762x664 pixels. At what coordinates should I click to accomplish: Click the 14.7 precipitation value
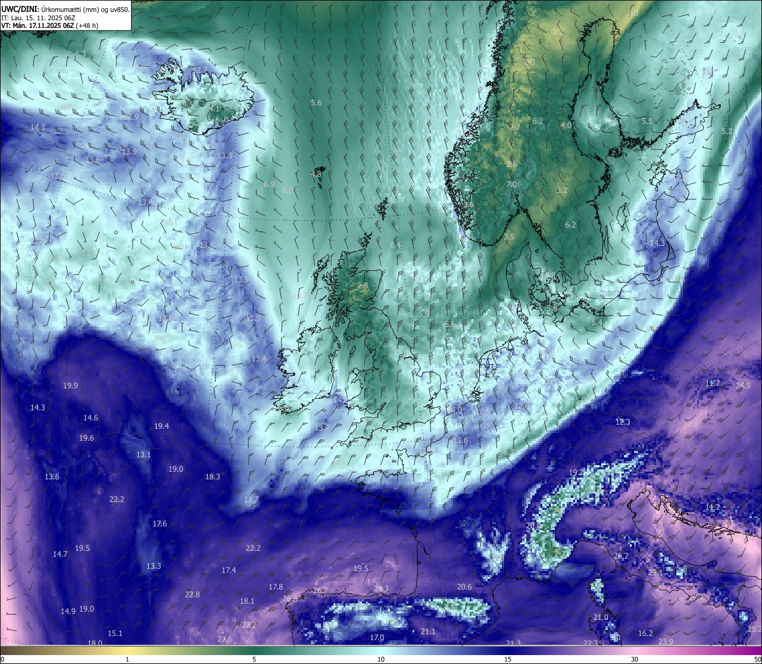60,554
